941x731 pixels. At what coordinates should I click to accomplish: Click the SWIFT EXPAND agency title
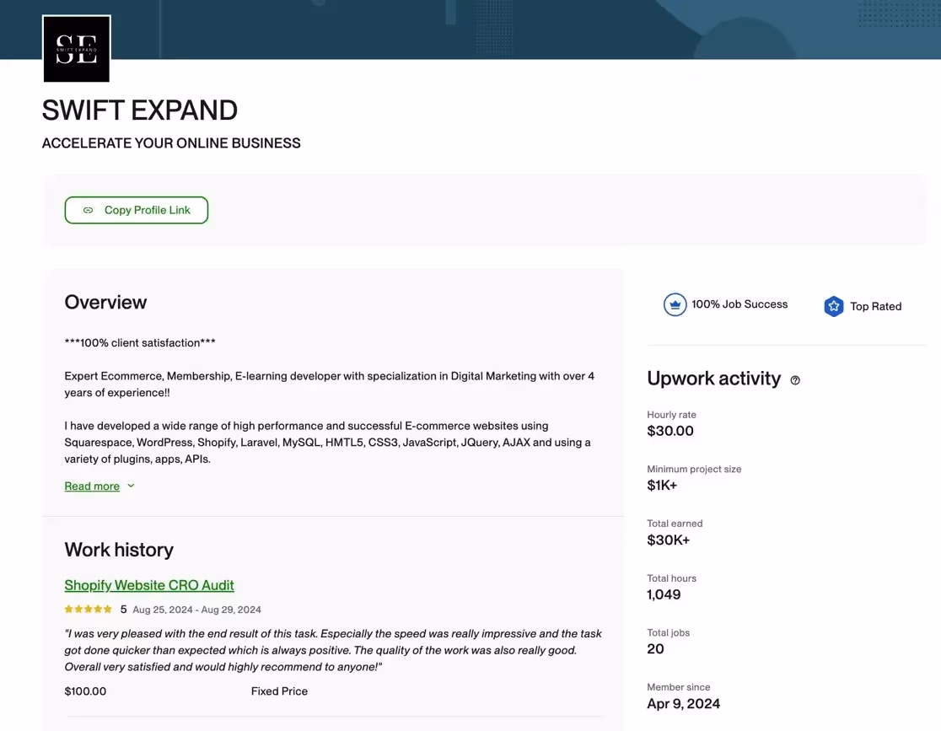[140, 110]
